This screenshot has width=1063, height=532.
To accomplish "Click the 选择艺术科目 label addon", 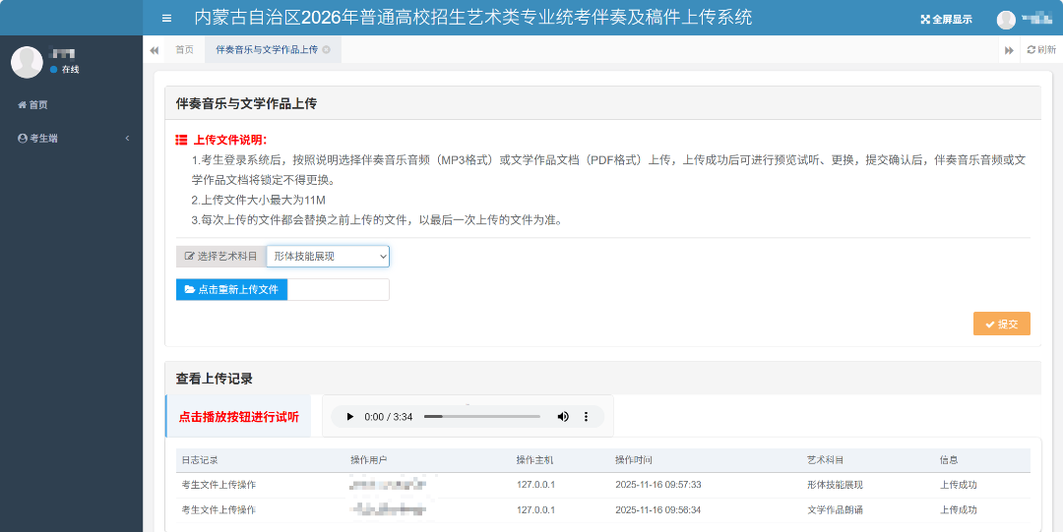I will coord(221,257).
